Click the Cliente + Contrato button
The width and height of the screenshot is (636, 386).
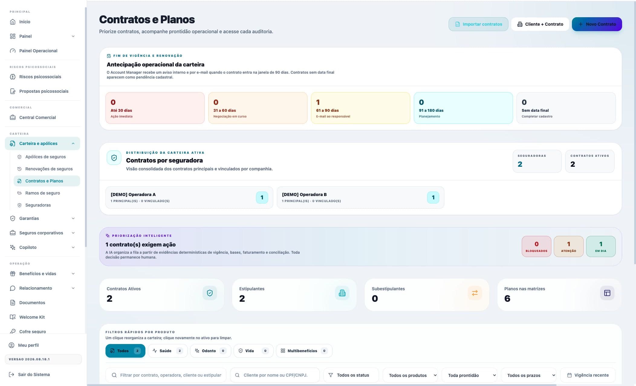click(540, 24)
